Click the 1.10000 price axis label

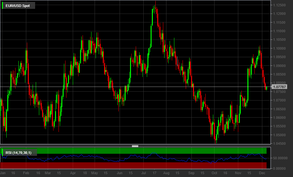(279, 48)
